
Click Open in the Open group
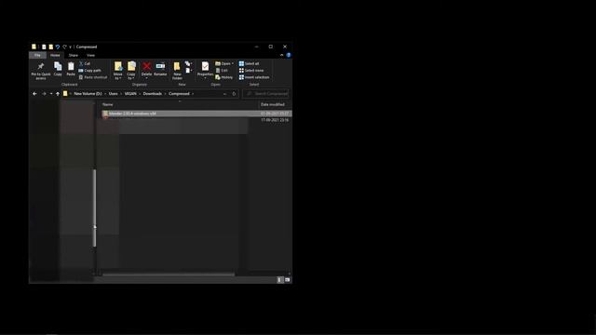coord(224,63)
